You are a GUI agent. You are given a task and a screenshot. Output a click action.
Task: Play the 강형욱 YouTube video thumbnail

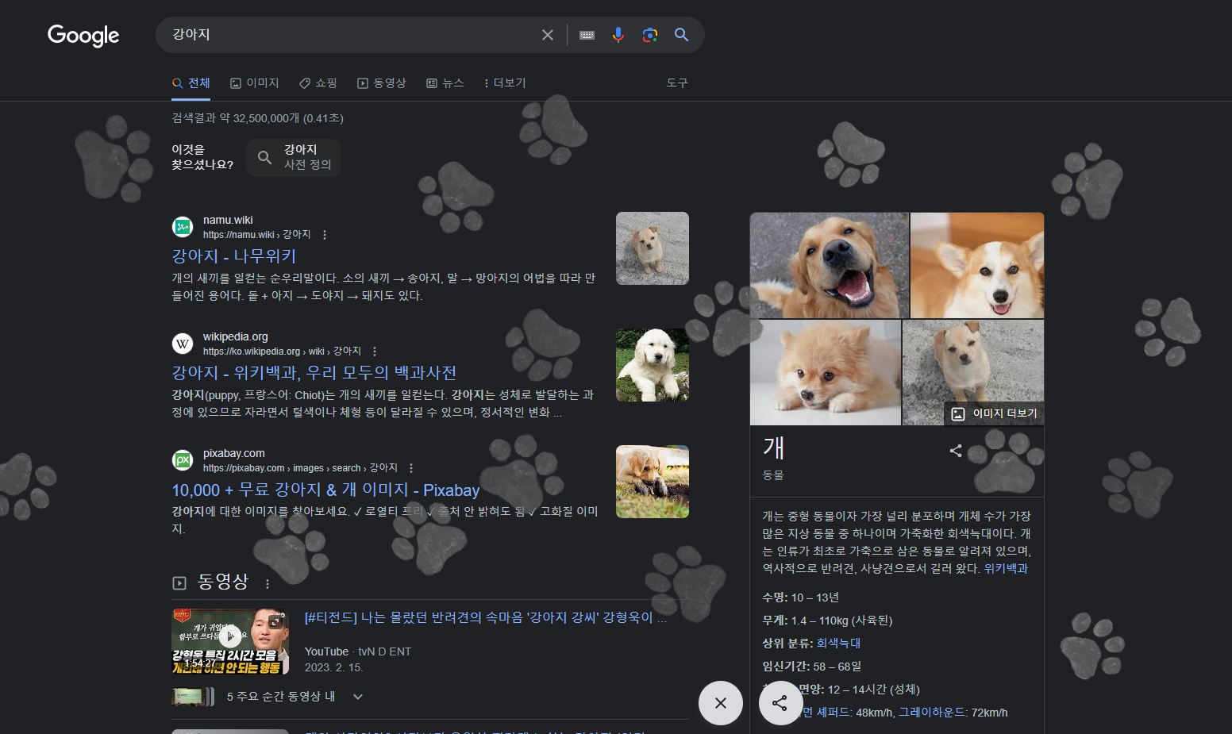click(230, 641)
